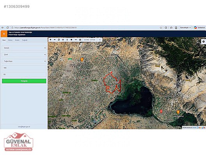Open the orange hamburger menu
Image resolution: width=206 pixels, height=155 pixels.
(x=4, y=34)
